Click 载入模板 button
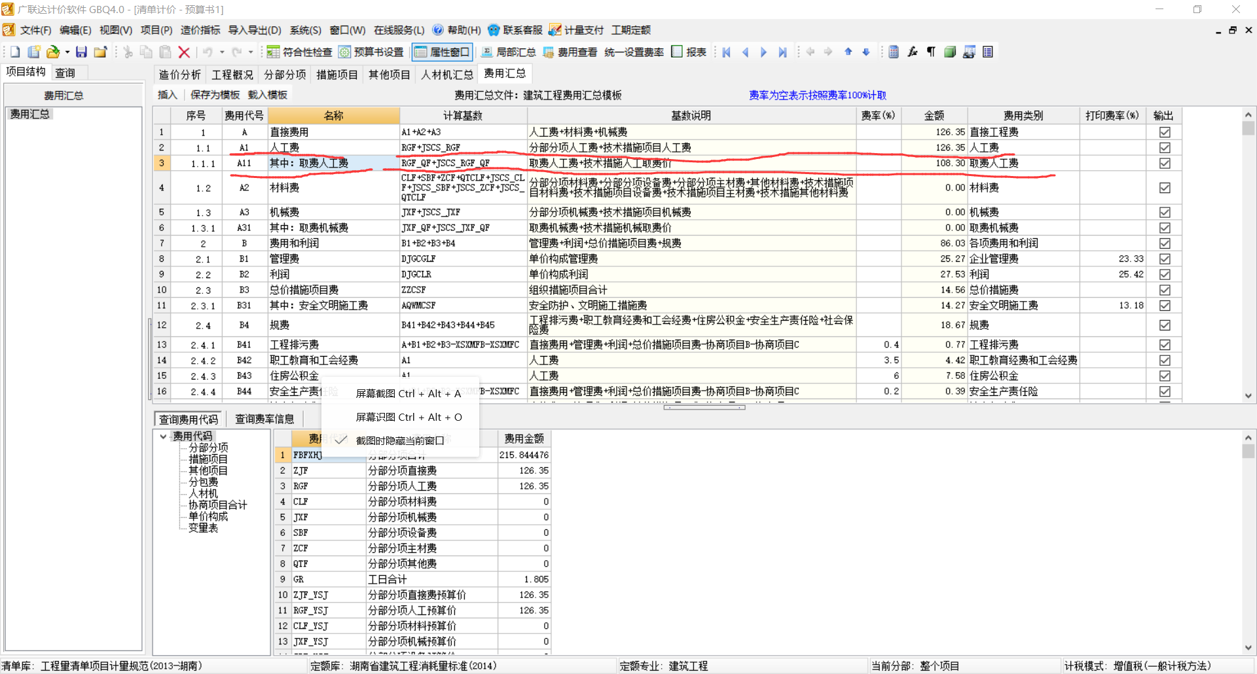Viewport: 1257px width, 674px height. point(268,95)
